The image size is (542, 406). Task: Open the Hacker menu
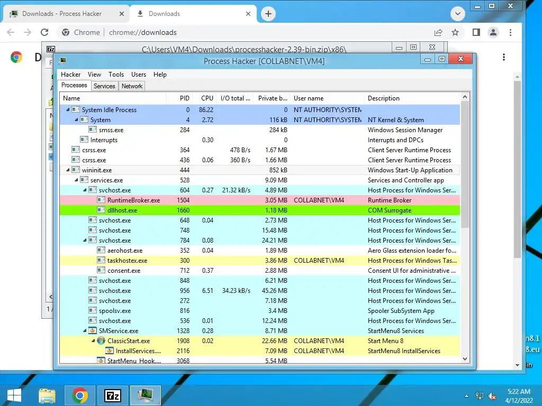[x=70, y=75]
